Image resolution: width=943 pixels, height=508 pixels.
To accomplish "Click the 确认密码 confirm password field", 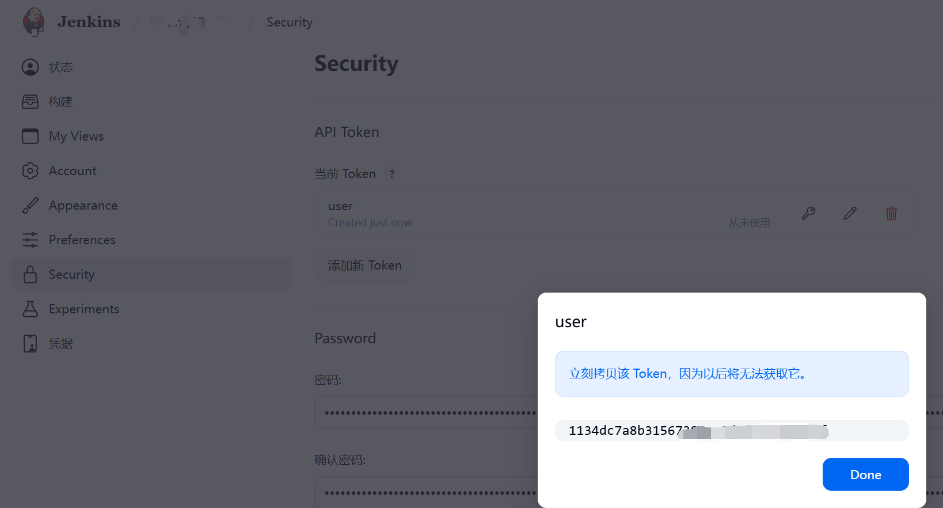I will 426,492.
